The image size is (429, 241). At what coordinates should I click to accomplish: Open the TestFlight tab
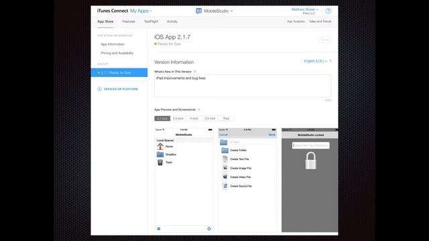pos(151,21)
